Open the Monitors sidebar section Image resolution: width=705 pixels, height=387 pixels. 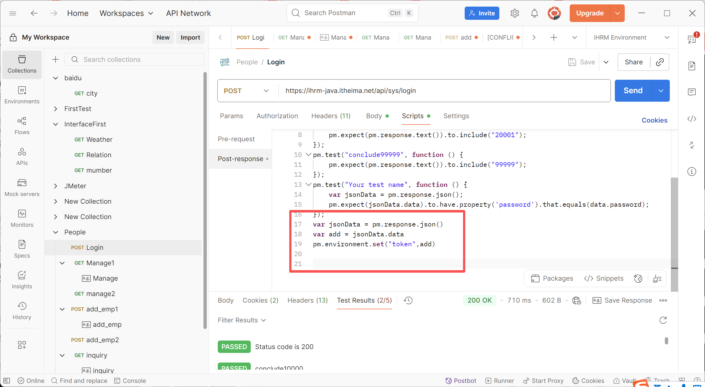[x=22, y=219]
